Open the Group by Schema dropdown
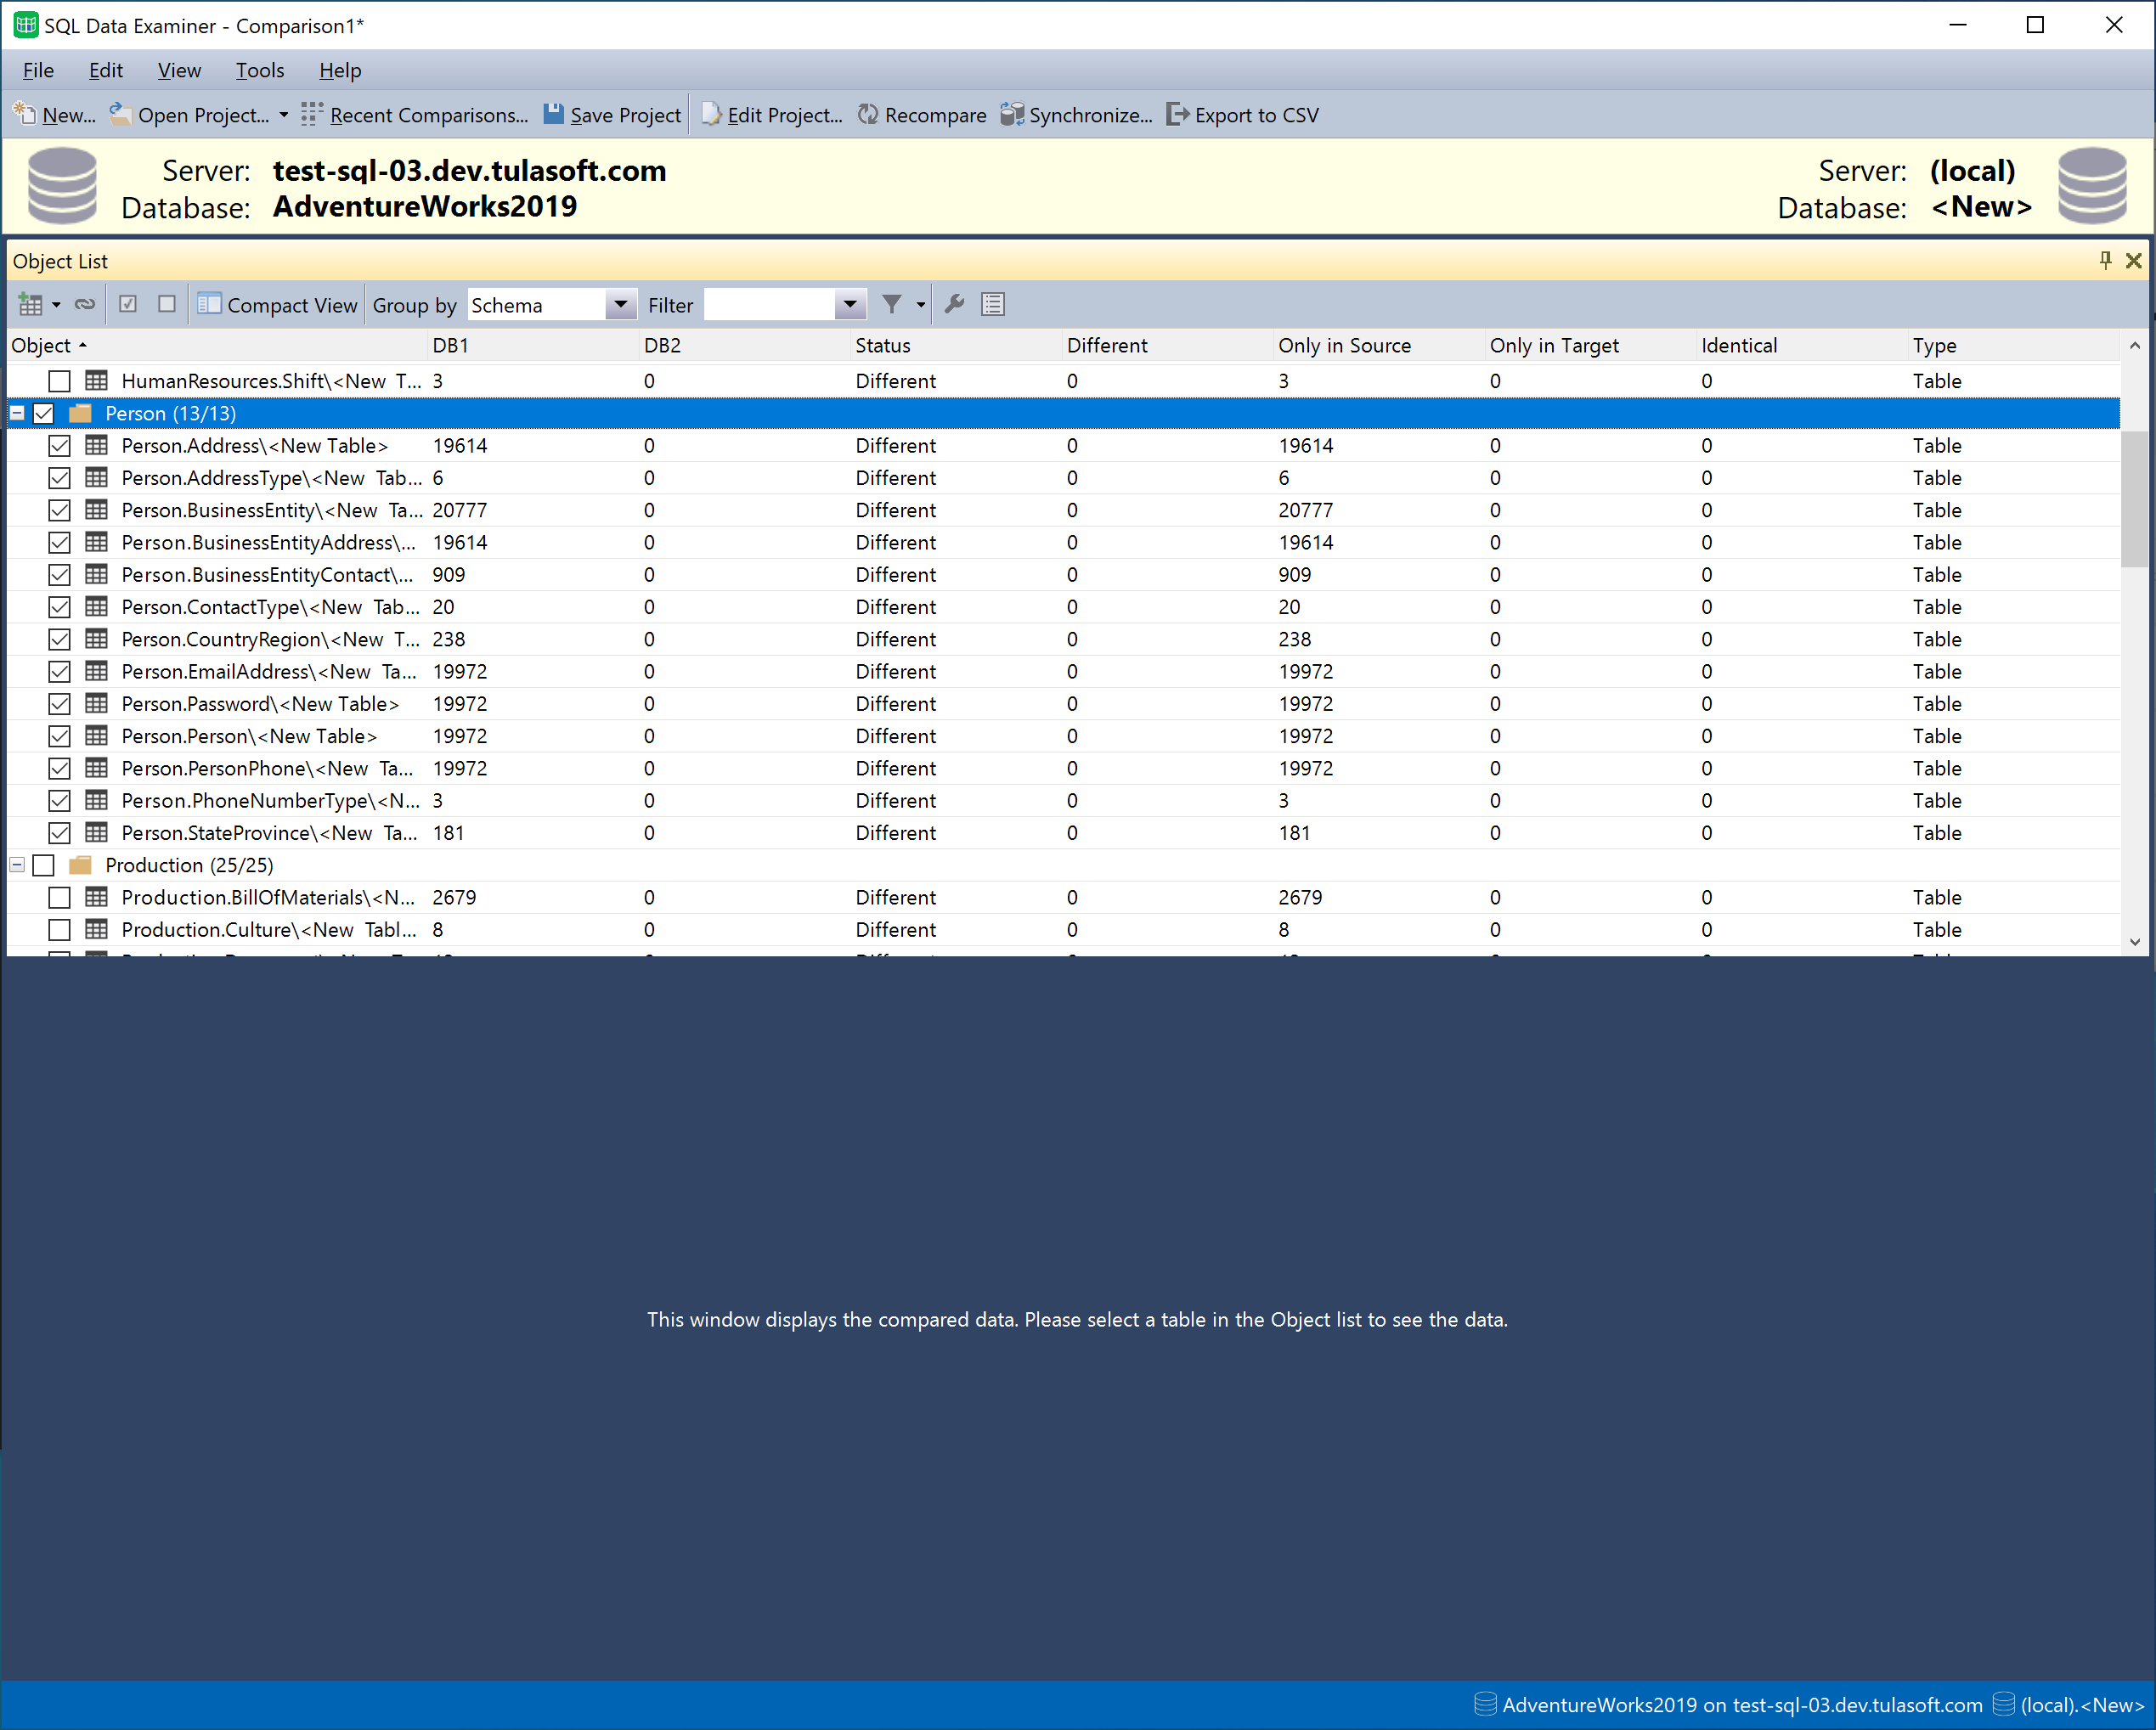Image resolution: width=2156 pixels, height=1730 pixels. coord(620,304)
